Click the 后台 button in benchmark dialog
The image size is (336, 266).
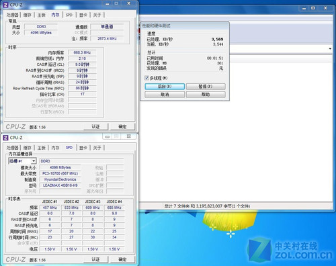165,87
